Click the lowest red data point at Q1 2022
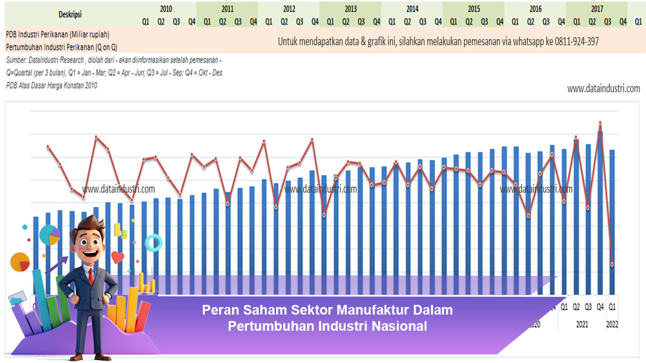This screenshot has height=363, width=646. [x=612, y=264]
